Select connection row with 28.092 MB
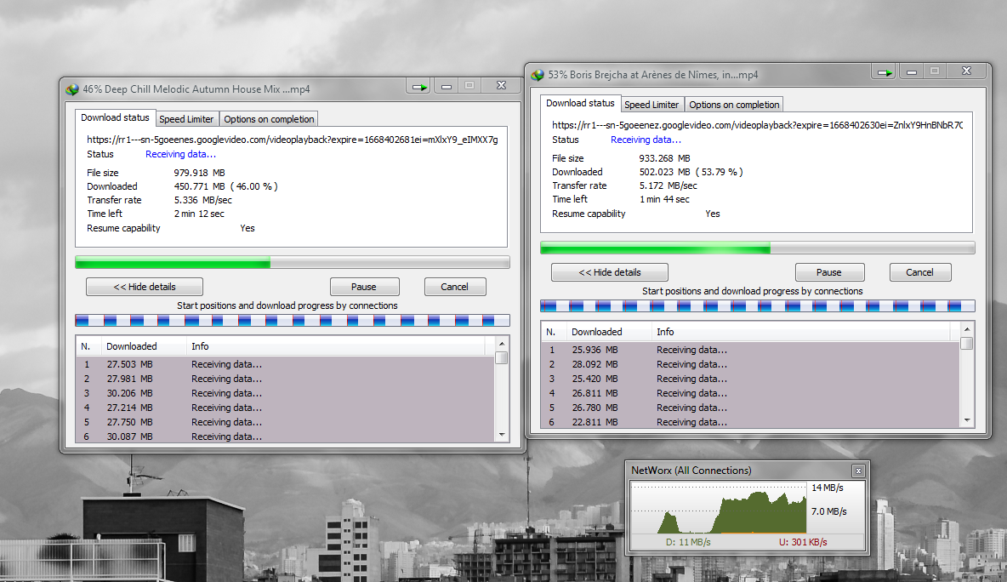Screen dimensions: 1007x582 [x=750, y=364]
